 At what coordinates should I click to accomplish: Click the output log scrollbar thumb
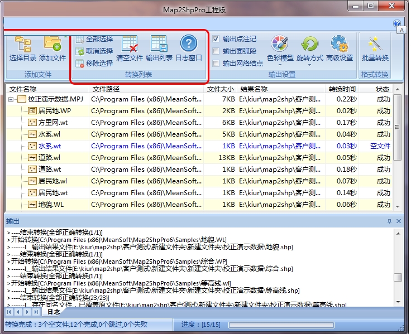[398, 277]
